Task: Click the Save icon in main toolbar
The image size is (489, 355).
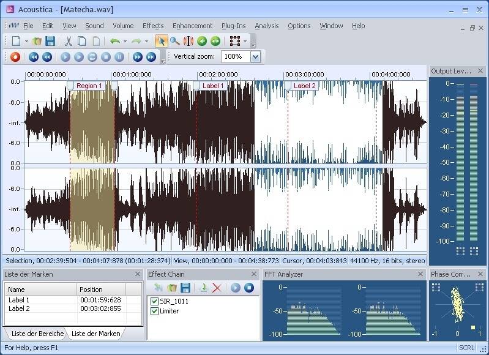Action: (x=50, y=41)
